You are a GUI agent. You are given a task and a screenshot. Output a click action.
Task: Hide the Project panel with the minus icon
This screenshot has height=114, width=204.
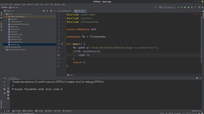[55, 11]
